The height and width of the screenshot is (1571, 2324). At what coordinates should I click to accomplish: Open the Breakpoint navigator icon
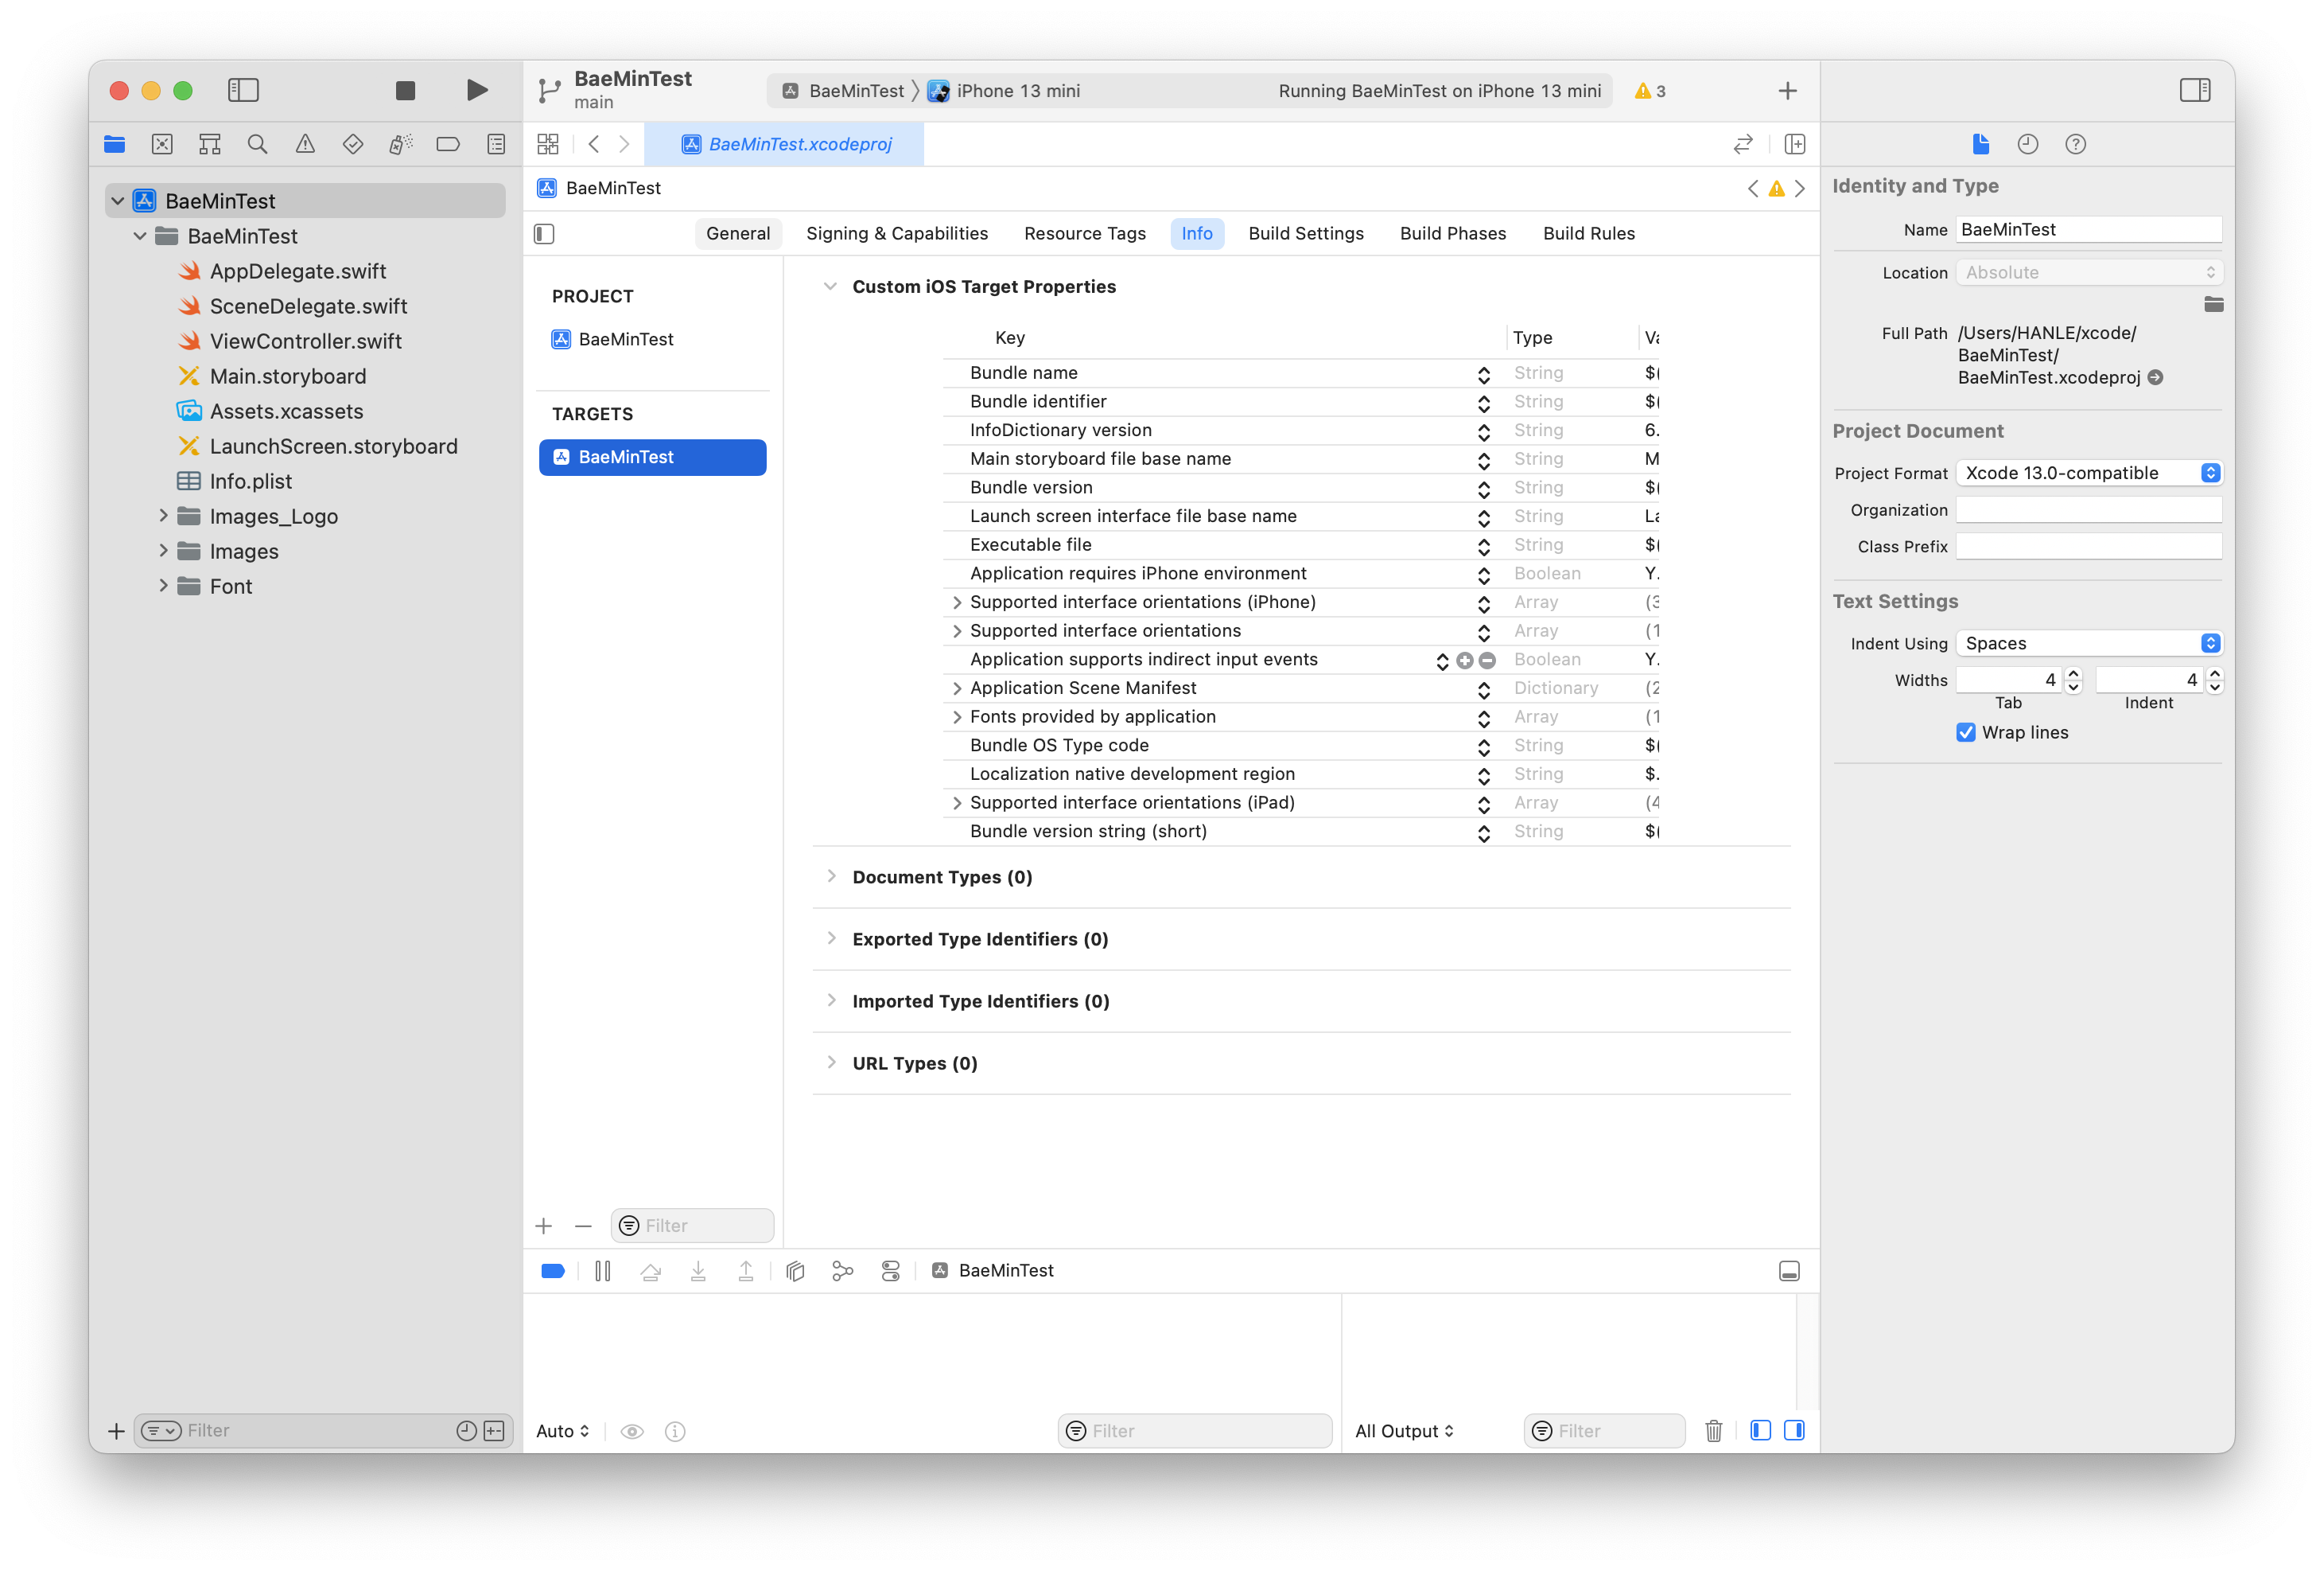(x=448, y=144)
